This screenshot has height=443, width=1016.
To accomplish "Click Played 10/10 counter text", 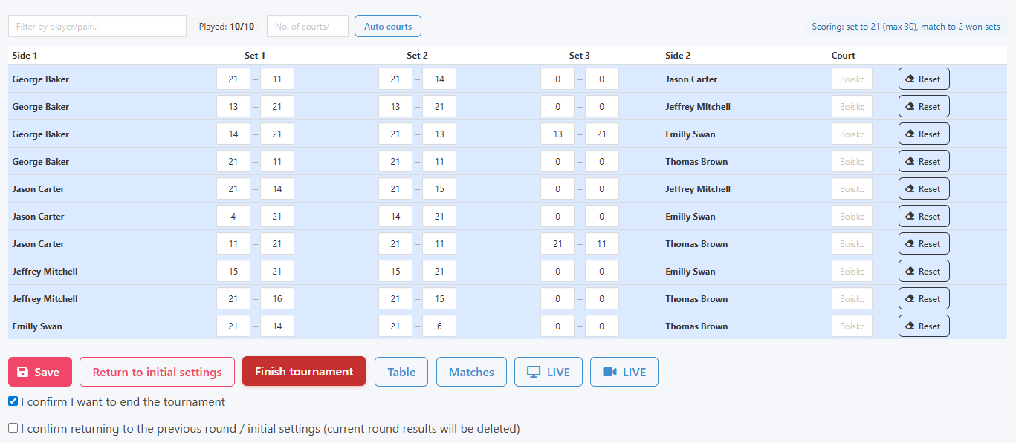I will point(227,27).
